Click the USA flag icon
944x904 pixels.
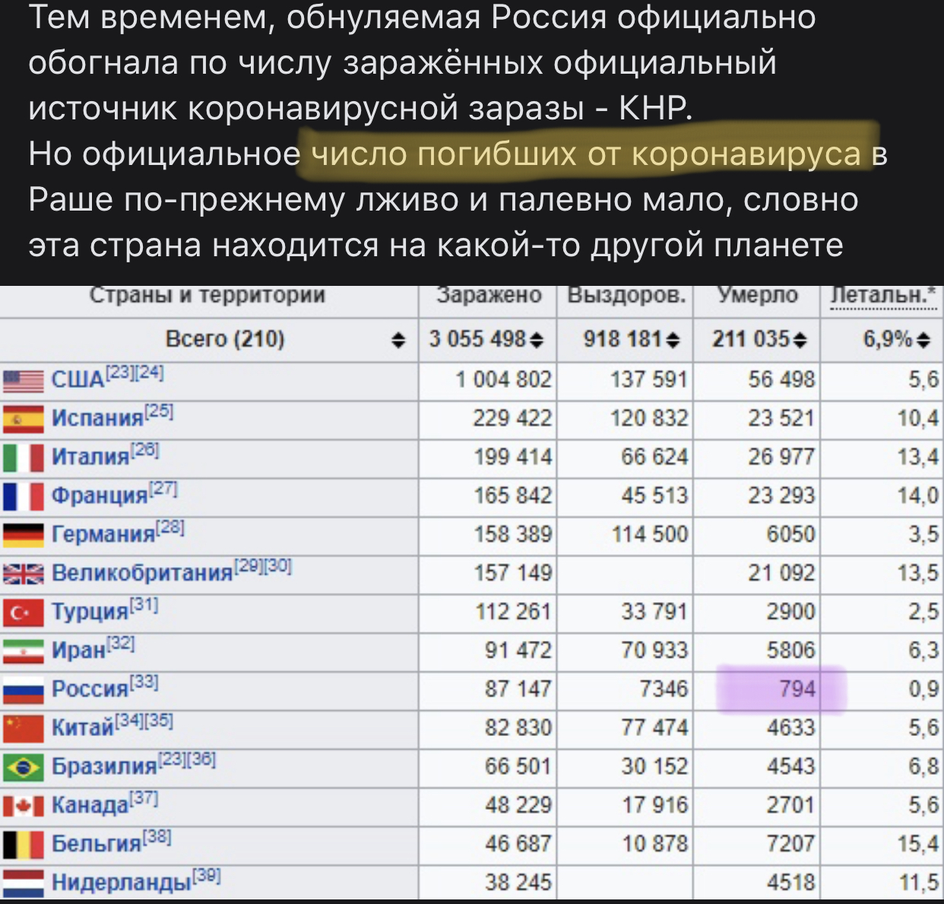pos(23,379)
